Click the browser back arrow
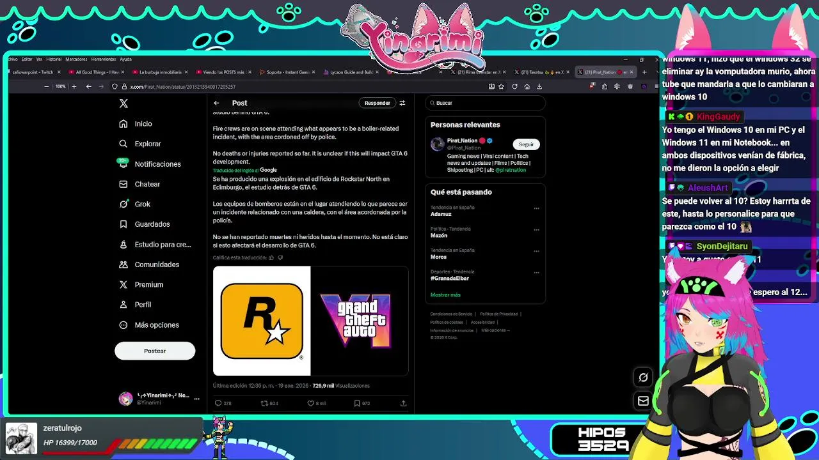The image size is (819, 460). tap(88, 87)
